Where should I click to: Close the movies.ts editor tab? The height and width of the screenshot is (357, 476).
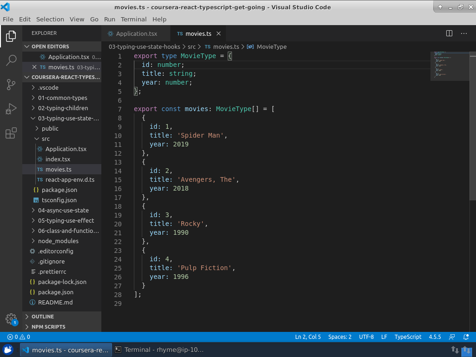click(218, 34)
